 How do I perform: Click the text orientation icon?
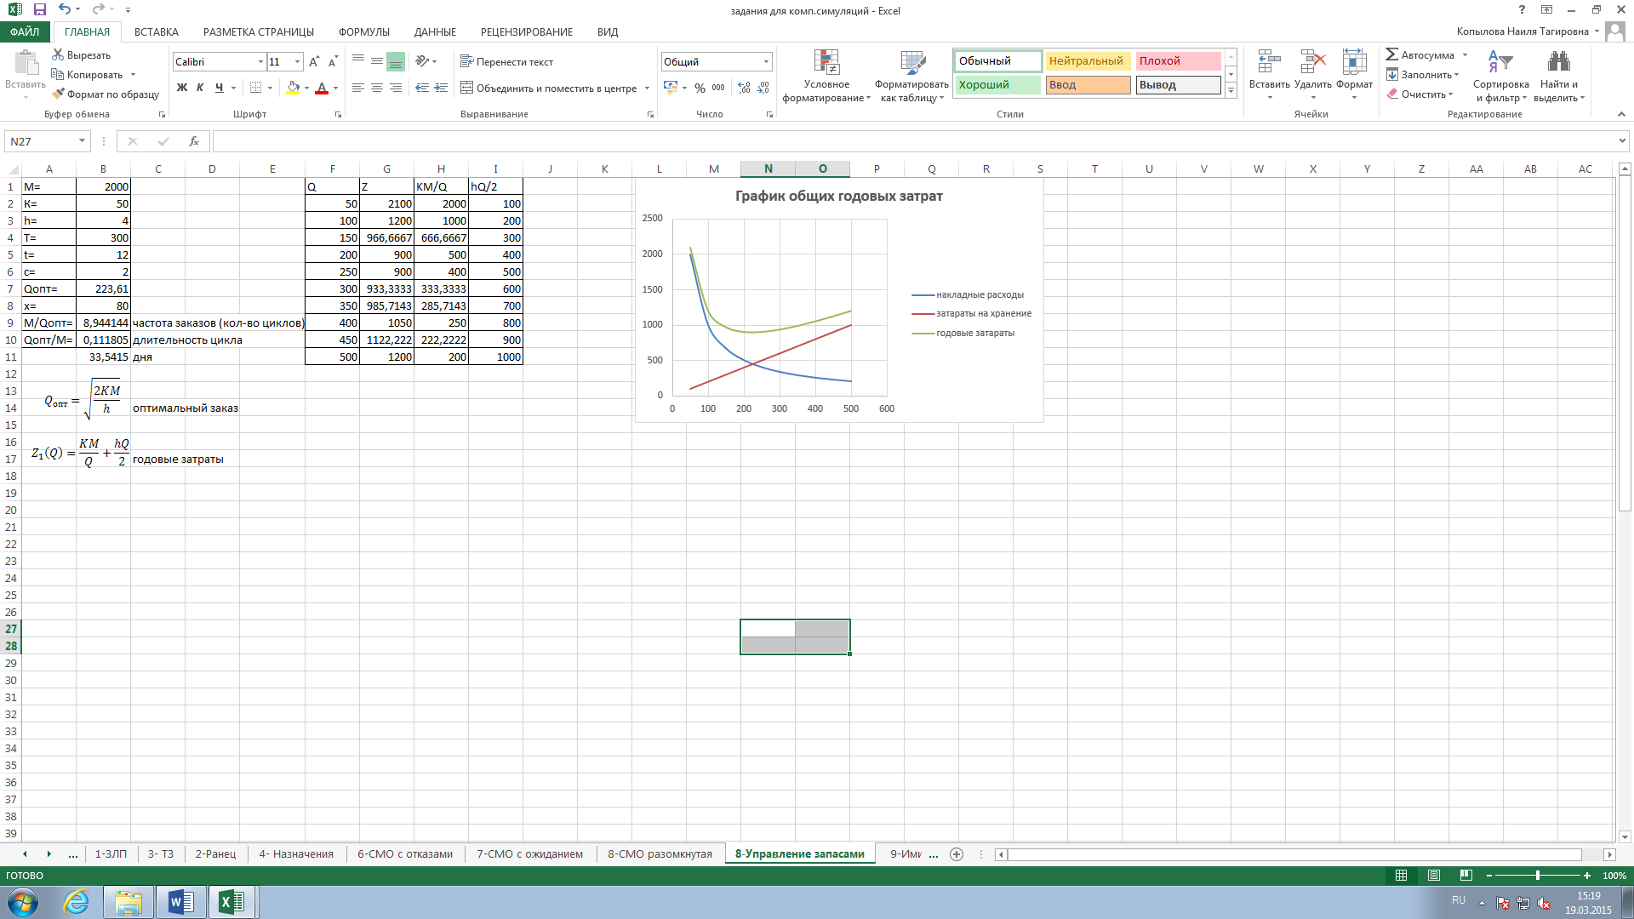point(422,61)
